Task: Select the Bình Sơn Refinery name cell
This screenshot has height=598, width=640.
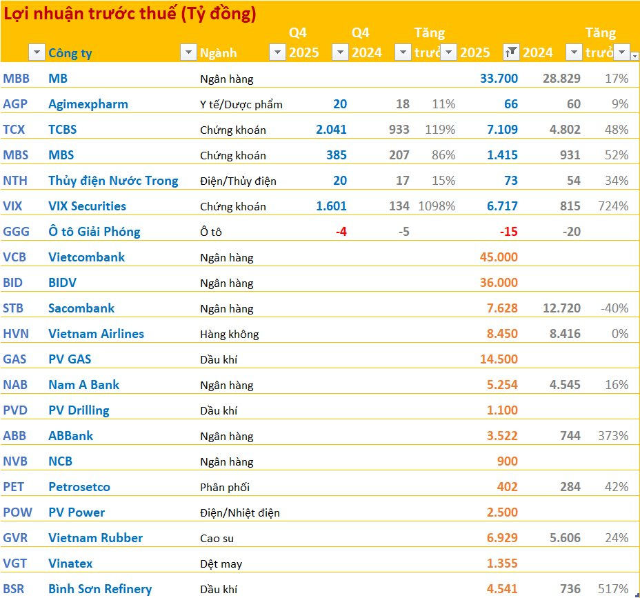Action: [99, 589]
